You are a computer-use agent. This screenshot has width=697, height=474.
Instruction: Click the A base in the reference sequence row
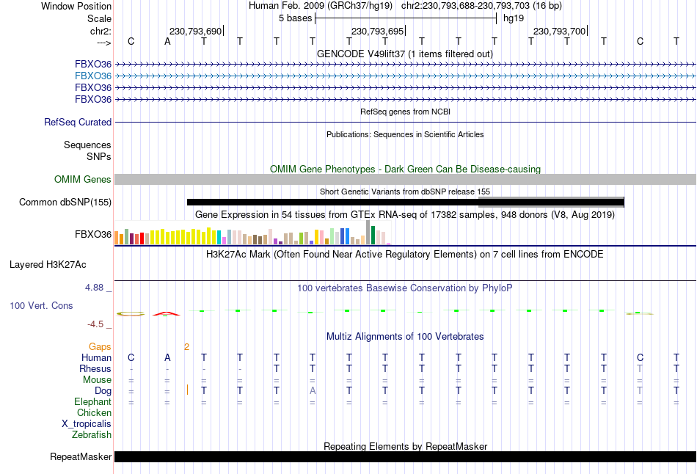coord(167,41)
